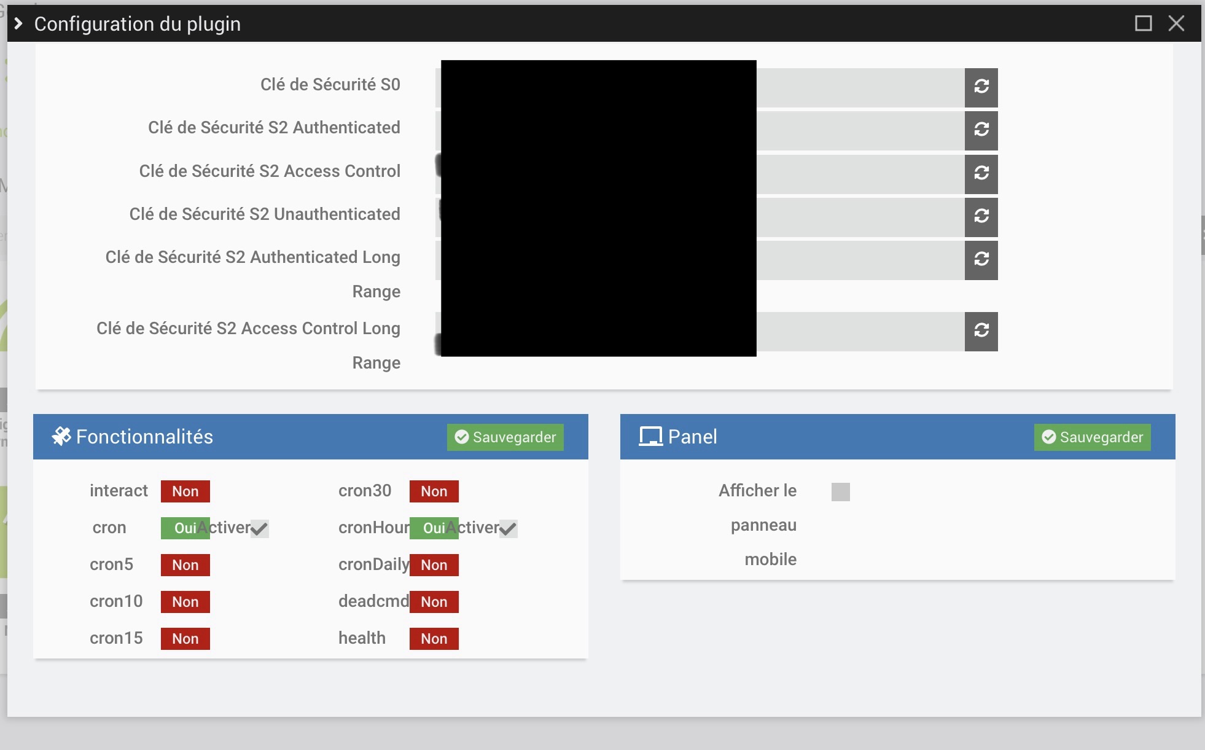Refresh S2 Access Control Long Range key
The width and height of the screenshot is (1205, 750).
pyautogui.click(x=981, y=331)
